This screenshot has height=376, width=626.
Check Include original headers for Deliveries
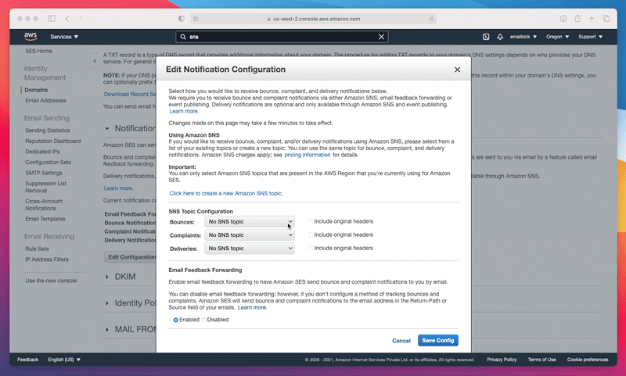[x=311, y=248]
